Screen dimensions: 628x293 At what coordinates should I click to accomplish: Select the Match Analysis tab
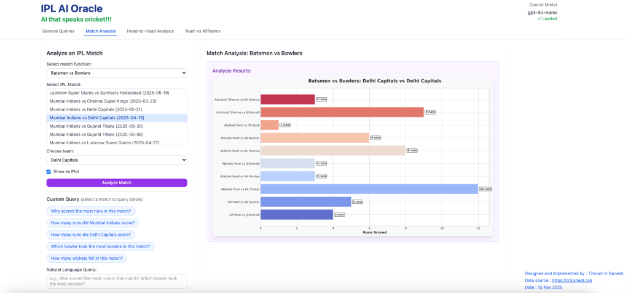(x=101, y=31)
